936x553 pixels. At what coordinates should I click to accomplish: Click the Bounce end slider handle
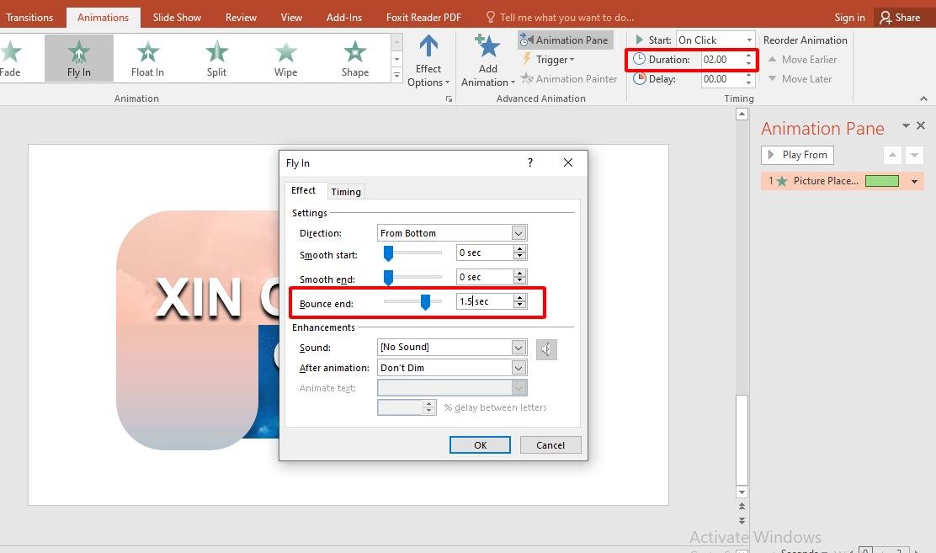pyautogui.click(x=425, y=301)
